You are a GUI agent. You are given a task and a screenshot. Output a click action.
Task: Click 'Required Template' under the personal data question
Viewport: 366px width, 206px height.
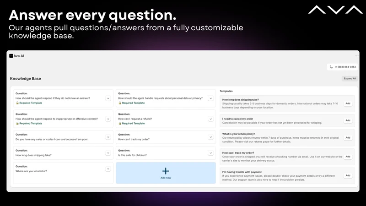coord(133,103)
